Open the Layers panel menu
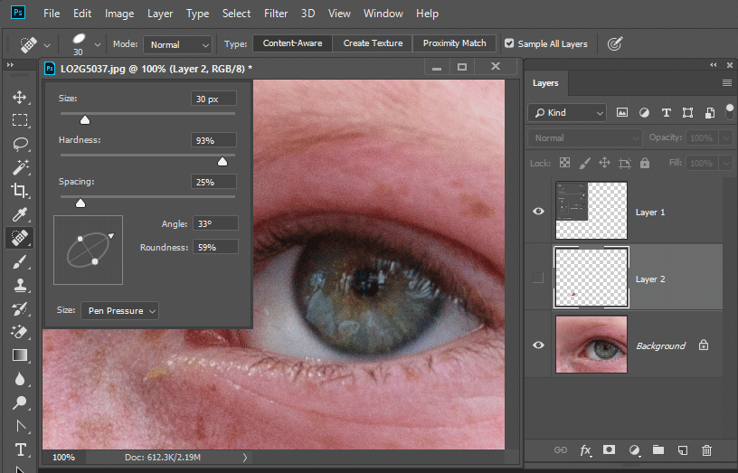 click(x=727, y=83)
